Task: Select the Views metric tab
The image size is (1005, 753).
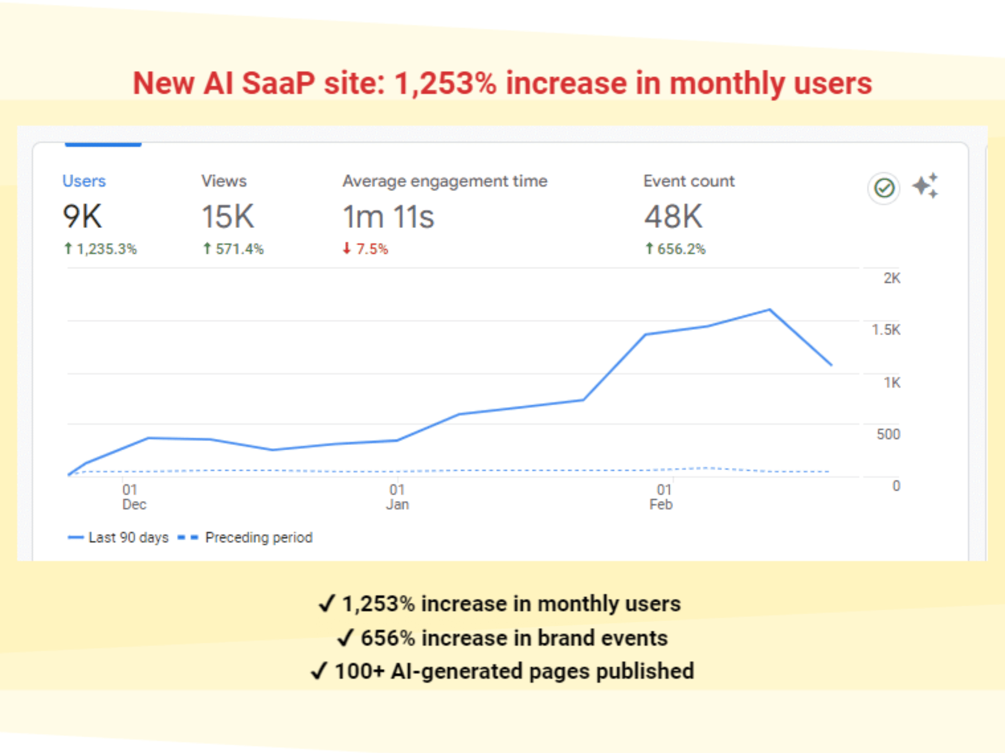Action: point(224,181)
